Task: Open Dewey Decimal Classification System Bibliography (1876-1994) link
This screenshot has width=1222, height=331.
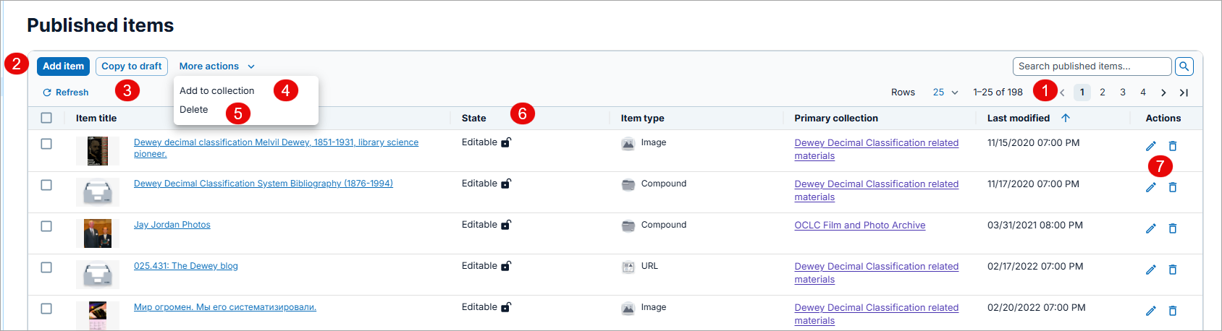Action: [264, 184]
